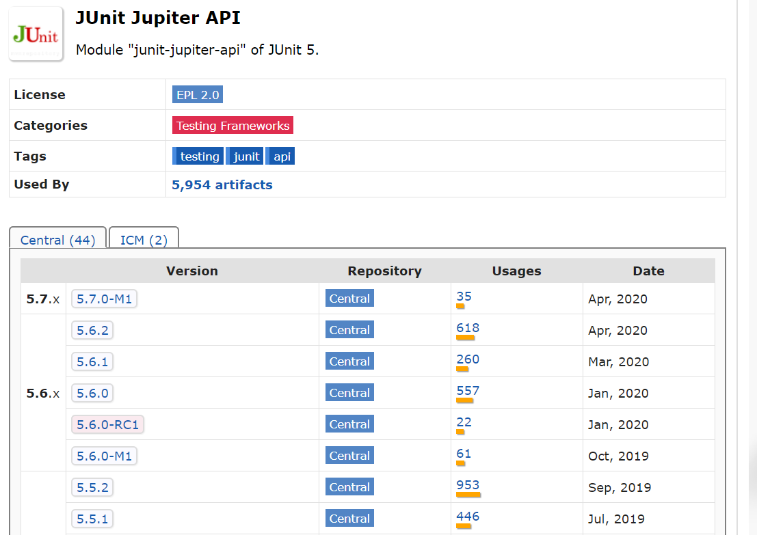
Task: Open the Testing Frameworks category
Action: [233, 126]
